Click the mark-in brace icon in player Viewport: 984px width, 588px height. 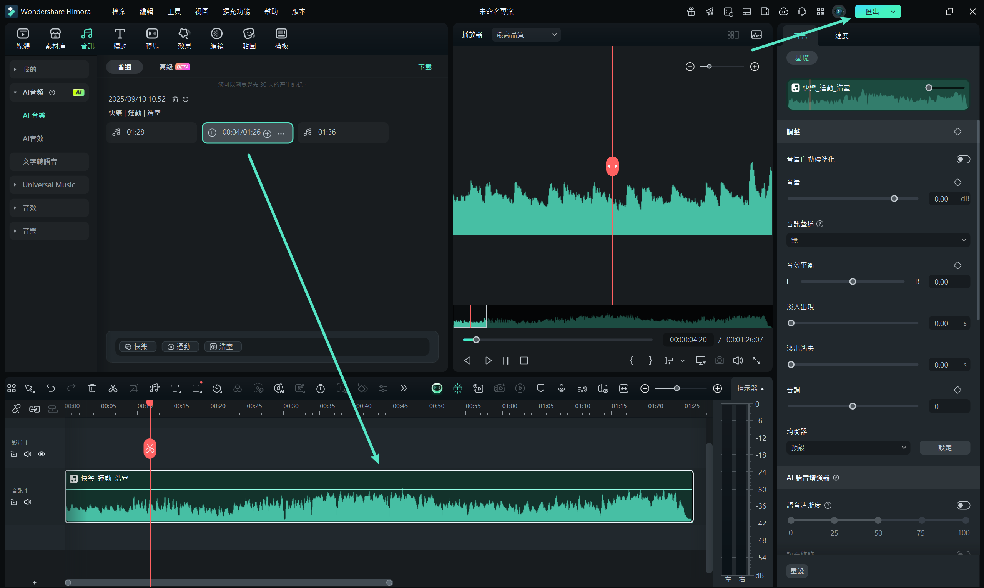[632, 361]
